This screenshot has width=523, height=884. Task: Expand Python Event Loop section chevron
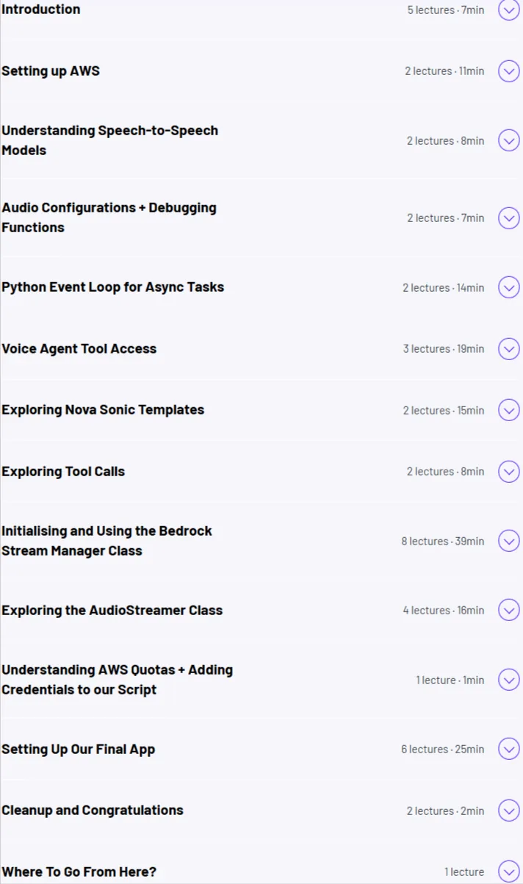509,287
